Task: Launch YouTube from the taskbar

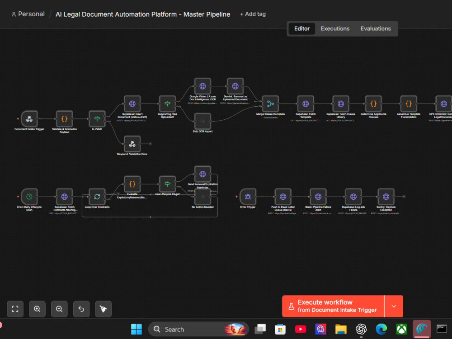Action: (301, 329)
